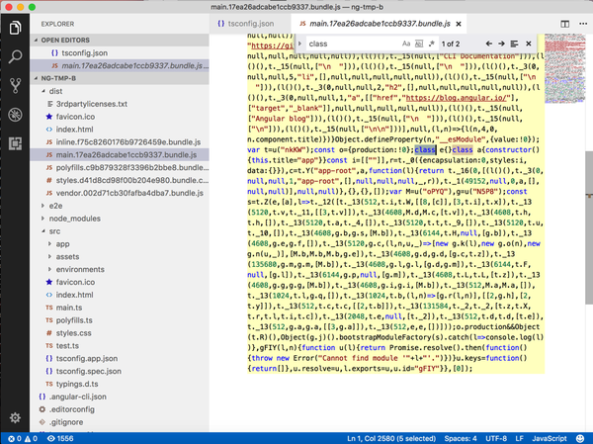The width and height of the screenshot is (593, 444).
Task: Click Spaces: 4 indentation setting
Action: [x=461, y=439]
